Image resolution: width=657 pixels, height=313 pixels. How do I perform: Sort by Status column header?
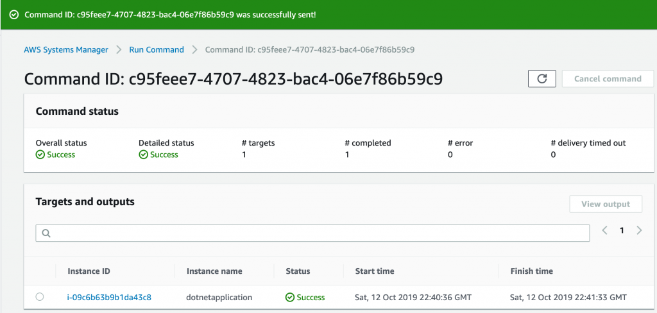pyautogui.click(x=298, y=271)
